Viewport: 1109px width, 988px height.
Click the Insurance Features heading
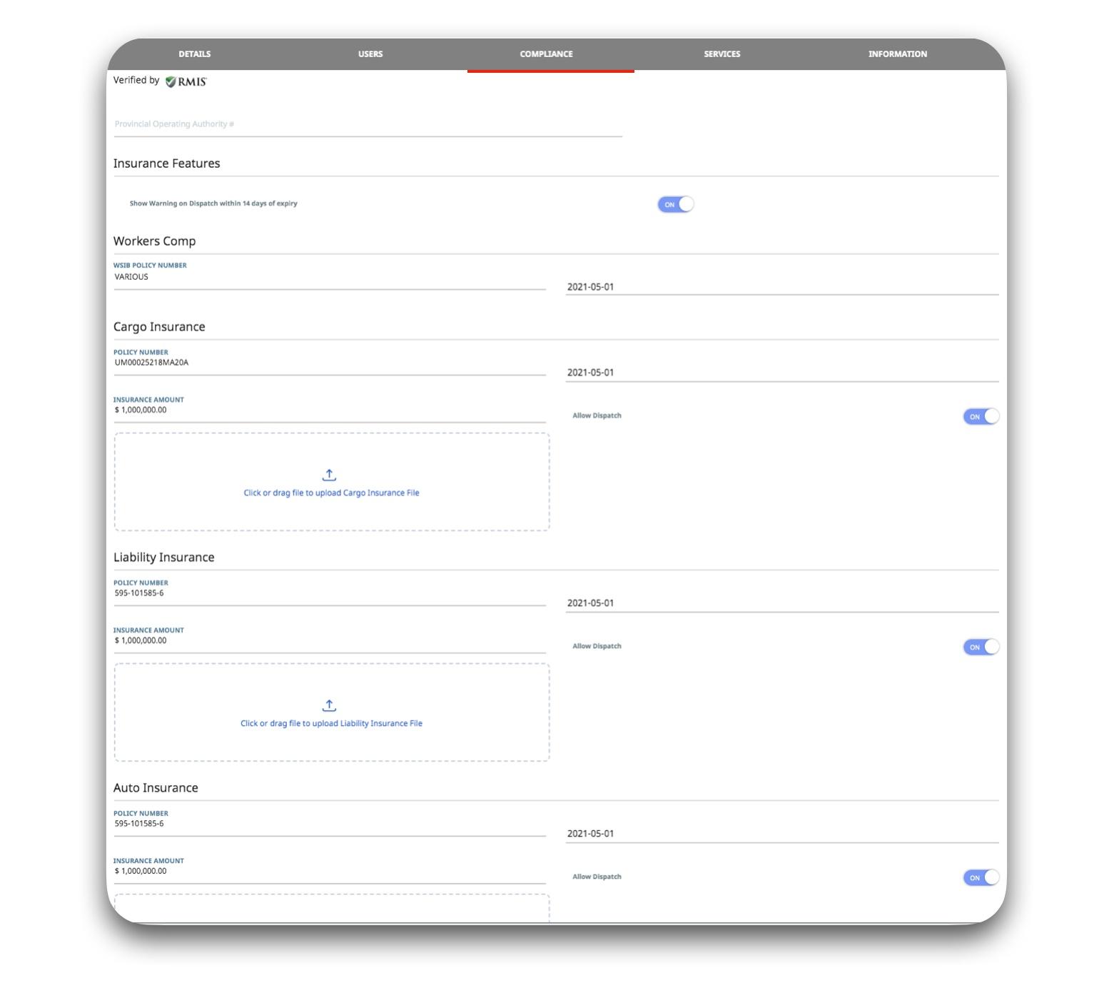click(166, 163)
